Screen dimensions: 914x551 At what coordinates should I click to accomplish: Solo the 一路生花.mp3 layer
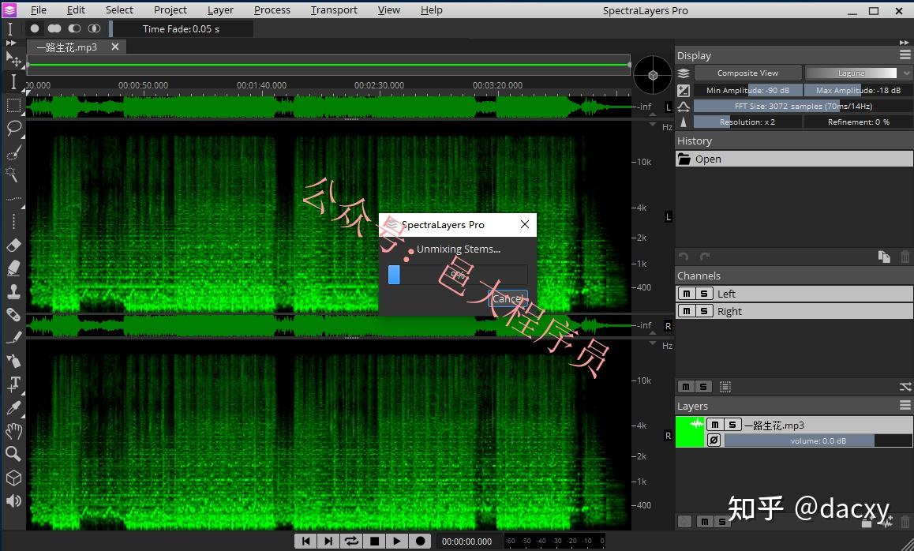(x=732, y=425)
